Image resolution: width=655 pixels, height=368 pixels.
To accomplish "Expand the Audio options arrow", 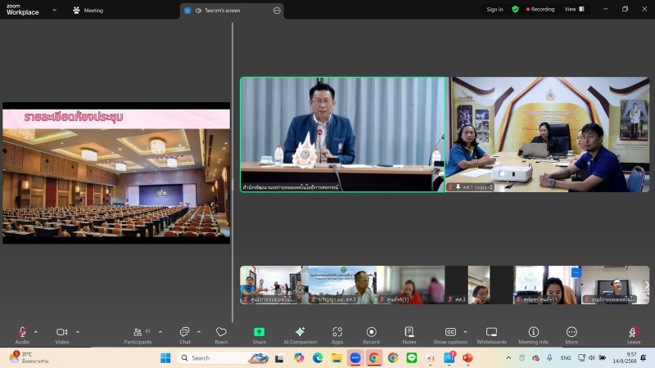I will point(35,331).
